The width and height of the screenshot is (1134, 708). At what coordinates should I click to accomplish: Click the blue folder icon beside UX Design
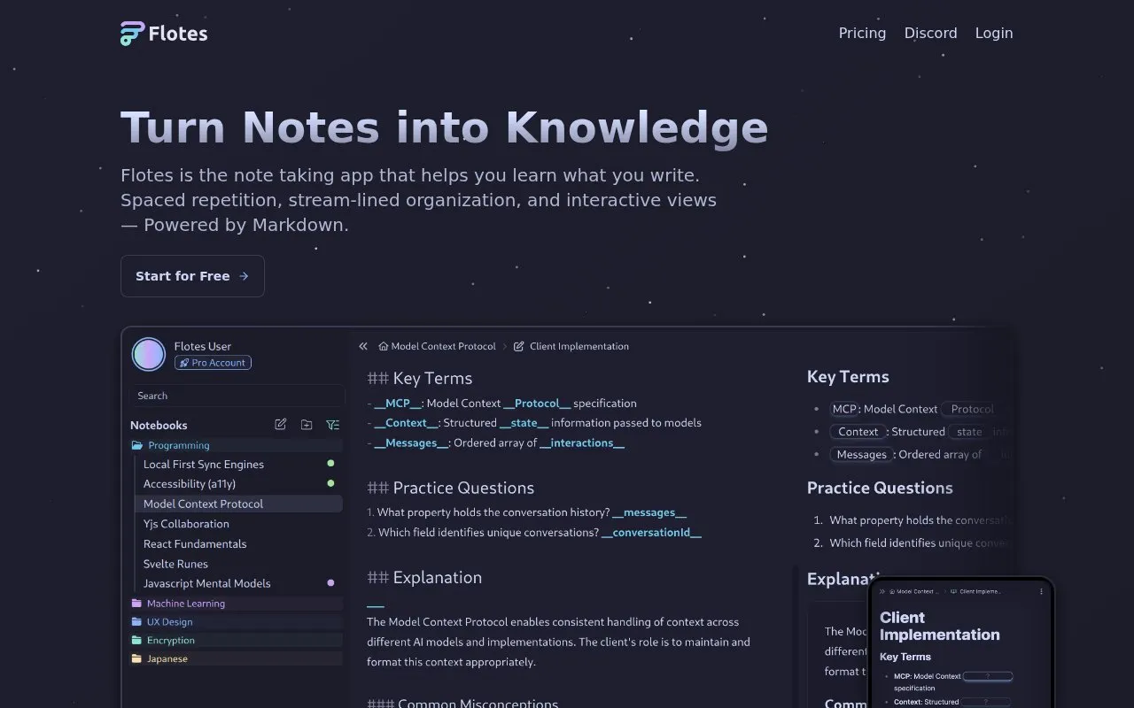[136, 622]
